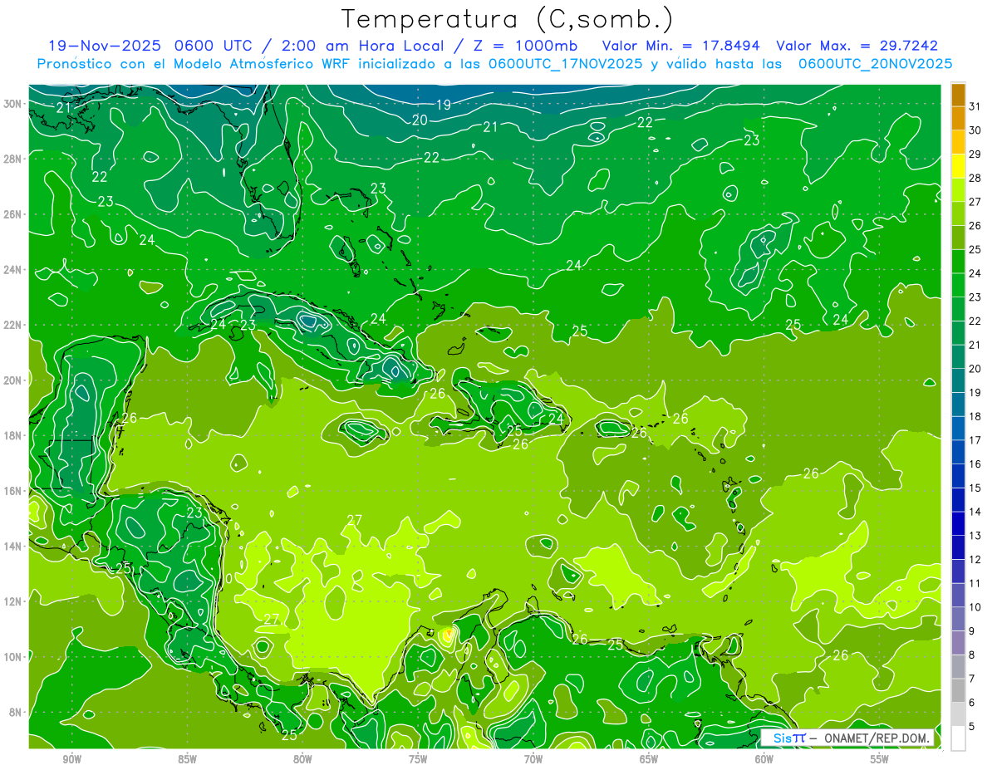Pick the grey legend swatch between 6 and 7

tap(958, 691)
